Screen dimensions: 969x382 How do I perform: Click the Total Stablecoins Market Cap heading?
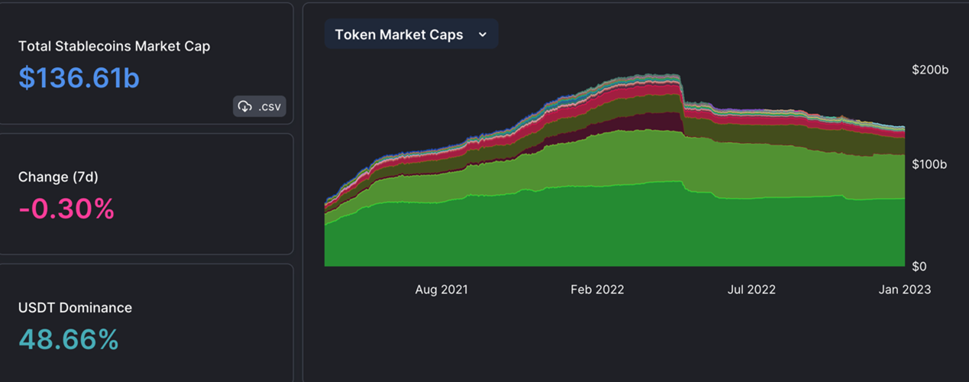tap(114, 46)
